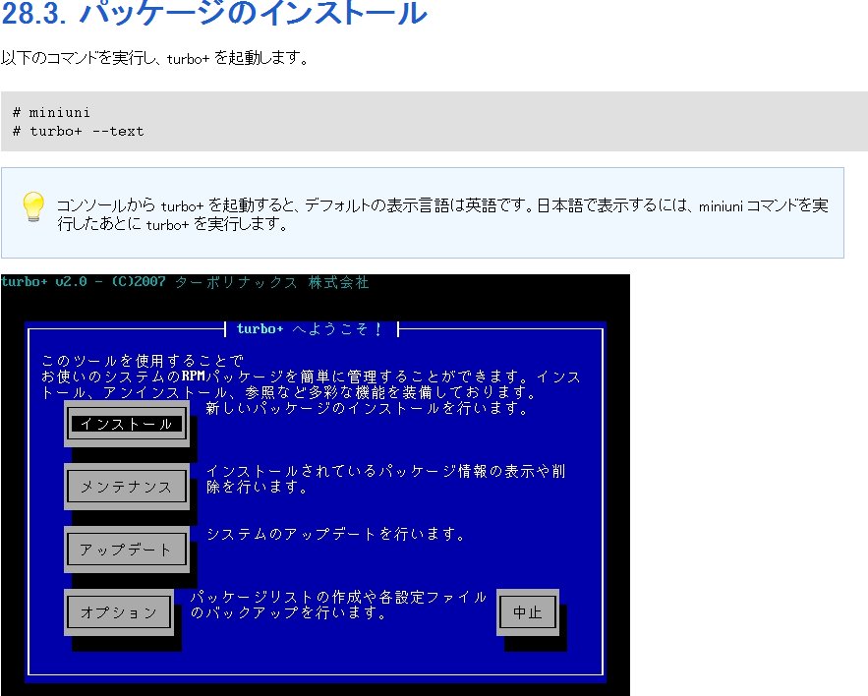
Task: Click the '# turbo+ --text' command line
Action: 78,131
